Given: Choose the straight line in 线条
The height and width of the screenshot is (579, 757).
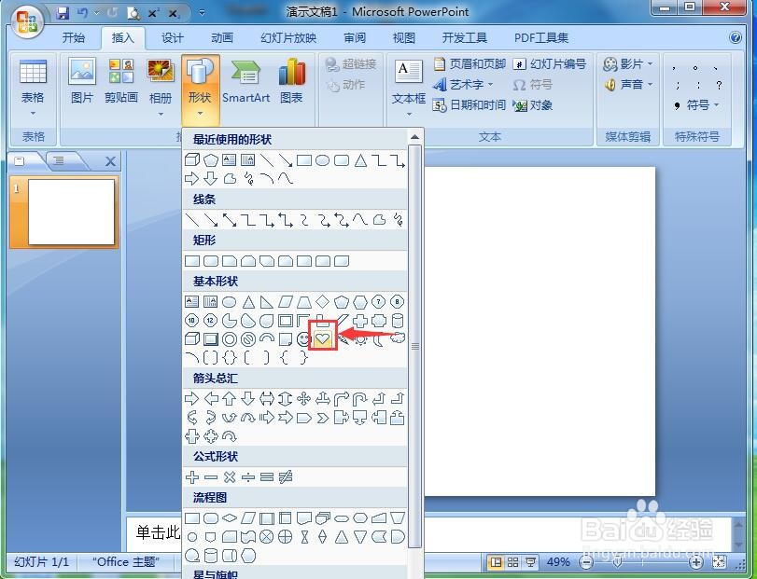Looking at the screenshot, I should click(x=192, y=220).
